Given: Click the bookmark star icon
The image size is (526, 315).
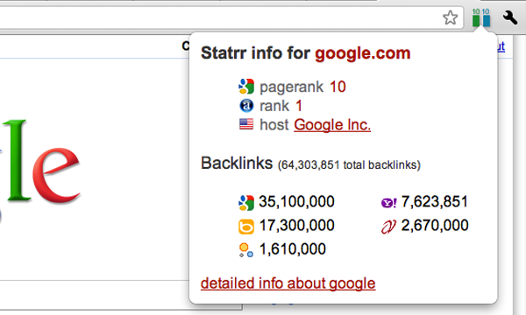Looking at the screenshot, I should (x=450, y=17).
